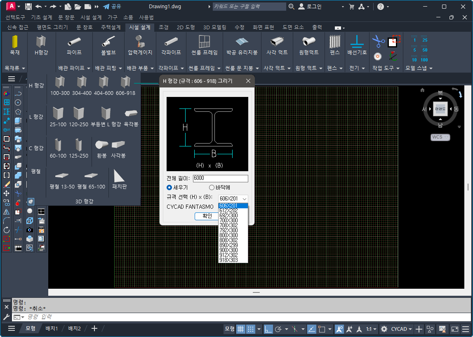
Task: Switch to the 조경 ribbon tab
Action: (x=164, y=27)
